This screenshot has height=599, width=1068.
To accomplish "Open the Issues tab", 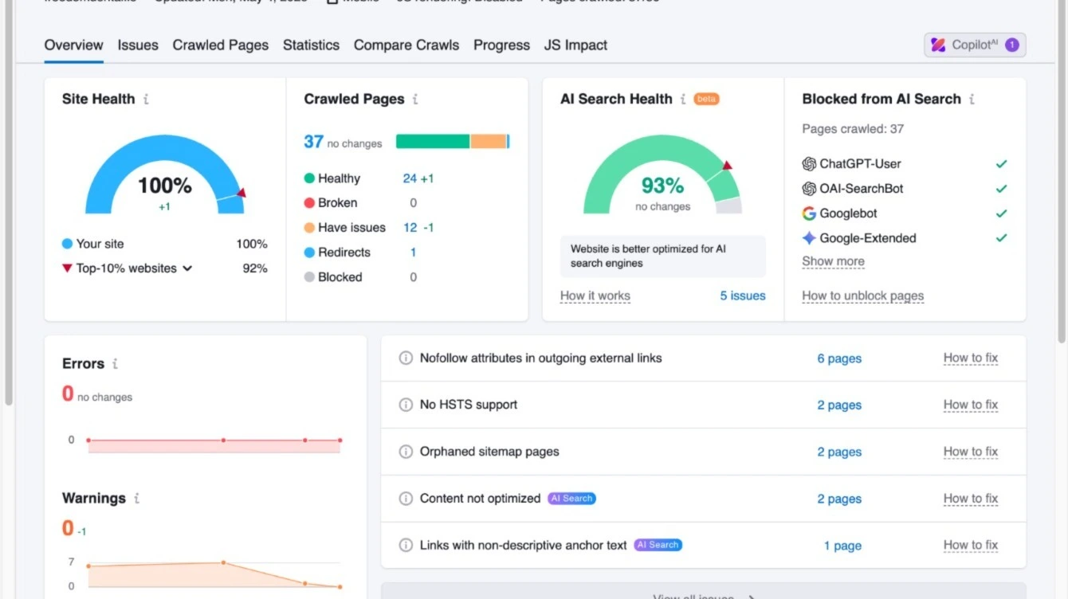I will click(138, 45).
